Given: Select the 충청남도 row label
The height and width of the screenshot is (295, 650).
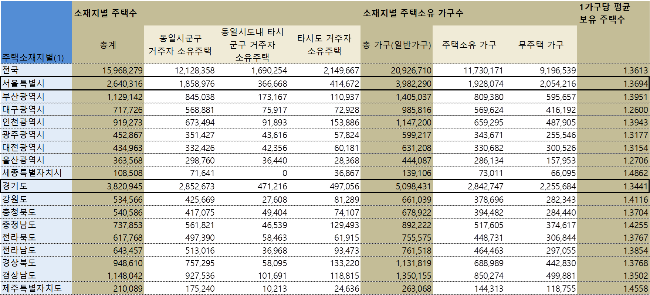Looking at the screenshot, I should click(x=36, y=225).
